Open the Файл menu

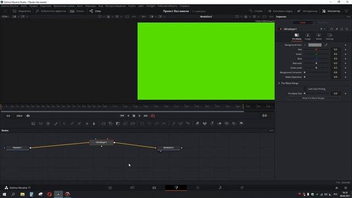pyautogui.click(x=24, y=6)
